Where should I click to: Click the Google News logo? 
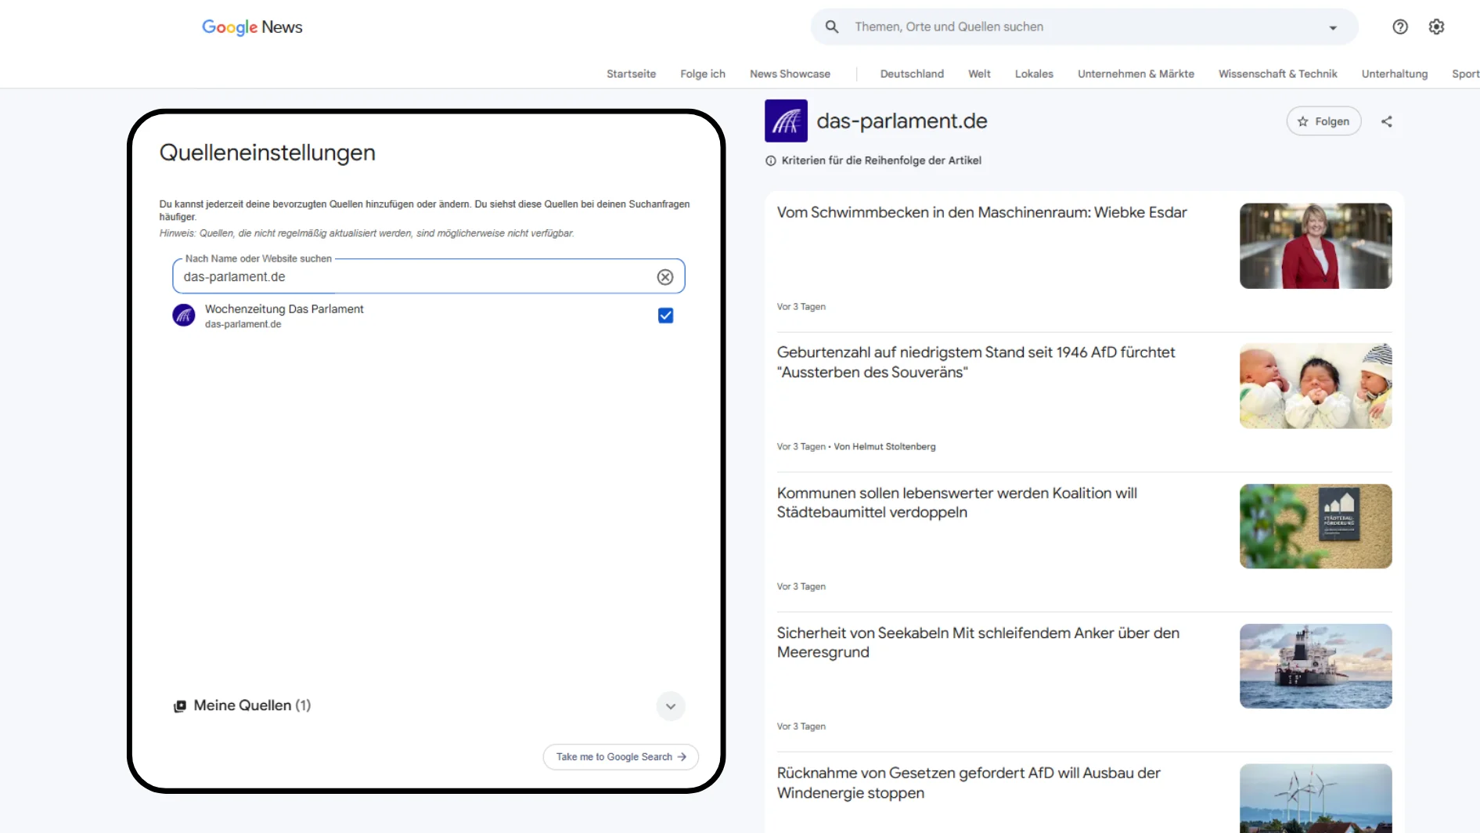252,27
